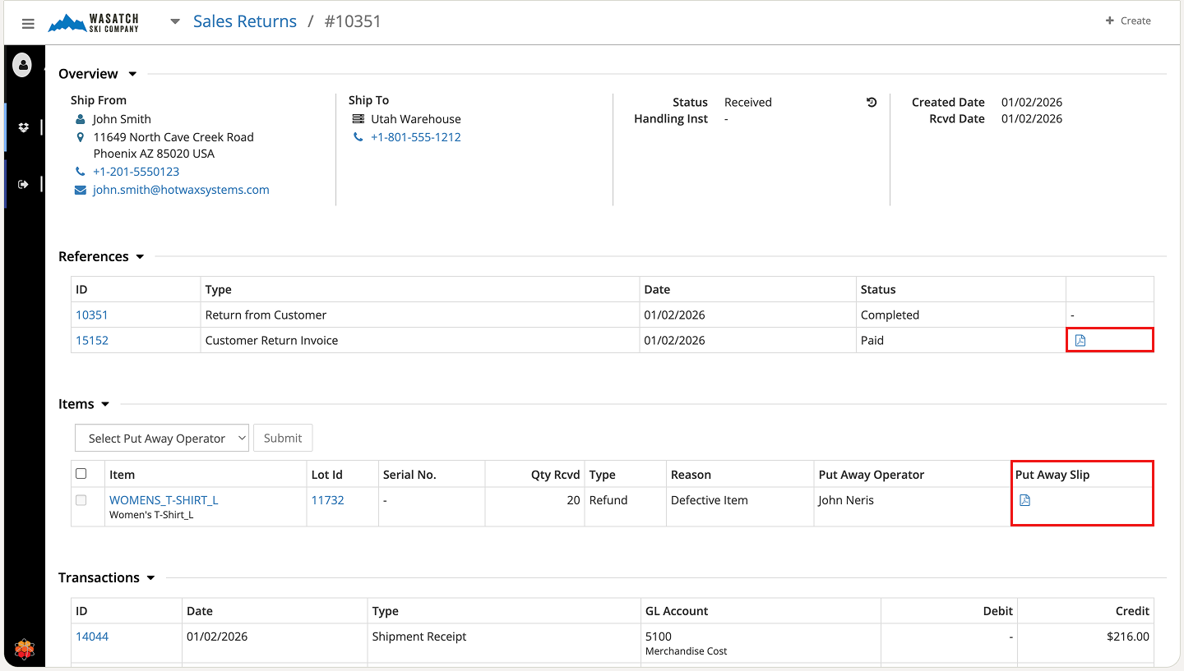Open the Put Away Slip PDF
The width and height of the screenshot is (1184, 671).
[x=1024, y=500]
